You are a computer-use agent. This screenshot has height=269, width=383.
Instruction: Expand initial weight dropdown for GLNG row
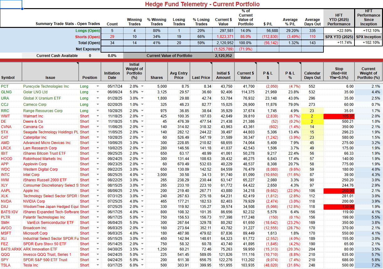point(143,92)
